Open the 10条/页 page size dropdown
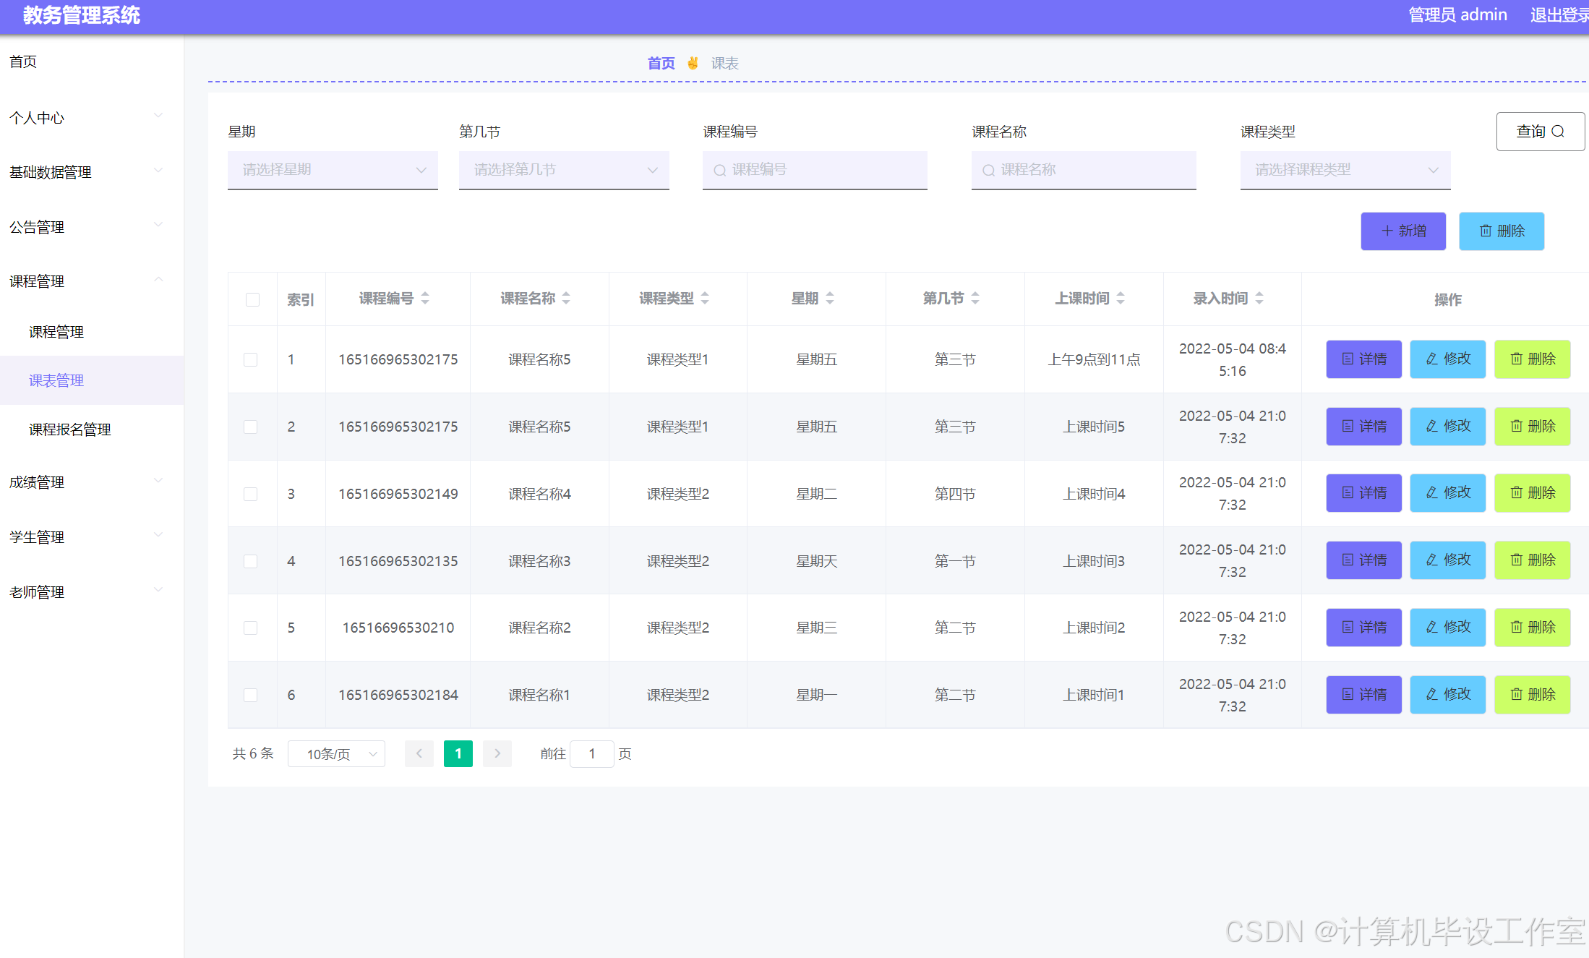The width and height of the screenshot is (1589, 958). coord(336,753)
